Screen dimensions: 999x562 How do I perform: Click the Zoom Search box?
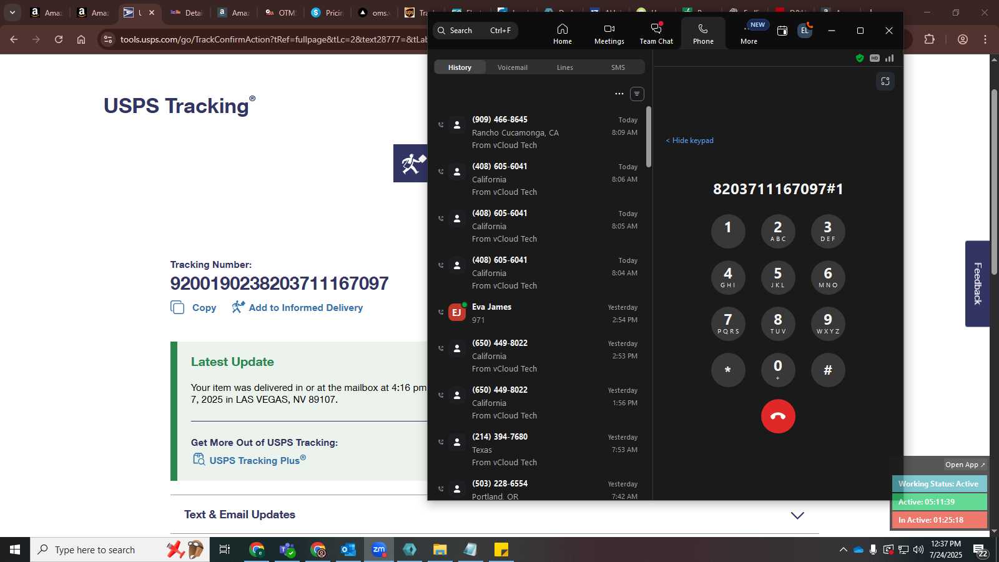click(x=475, y=31)
